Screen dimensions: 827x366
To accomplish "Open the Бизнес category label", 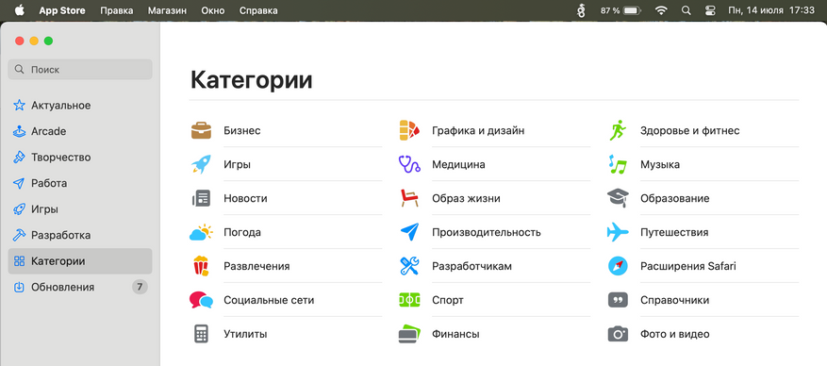I will (x=242, y=130).
